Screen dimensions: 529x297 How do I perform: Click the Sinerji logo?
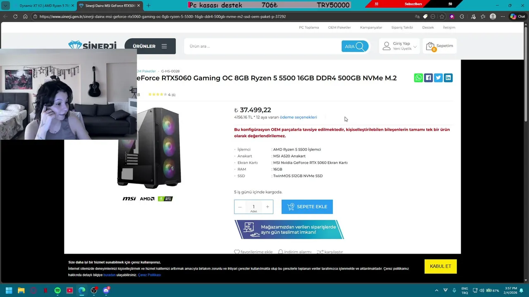tap(93, 45)
